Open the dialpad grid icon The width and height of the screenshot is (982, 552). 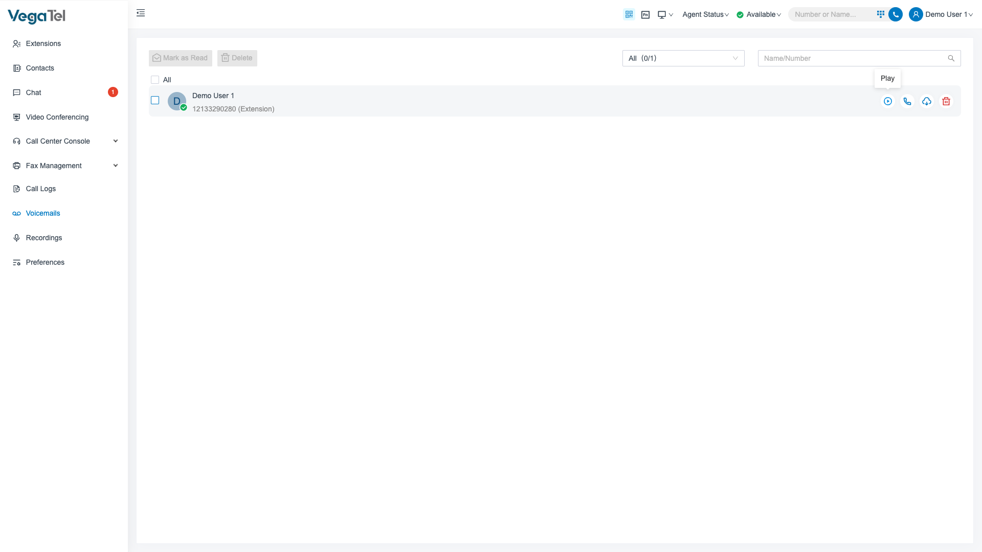point(880,14)
